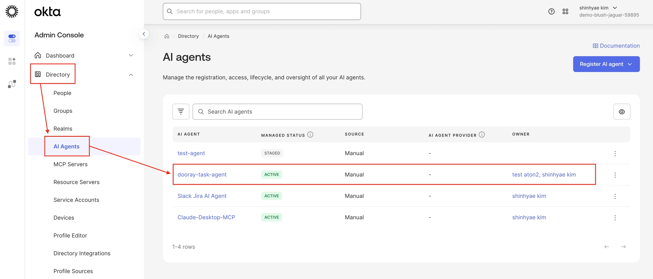Expand the Dashboard menu chevron
Viewport: 653px width, 279px height.
tap(131, 55)
